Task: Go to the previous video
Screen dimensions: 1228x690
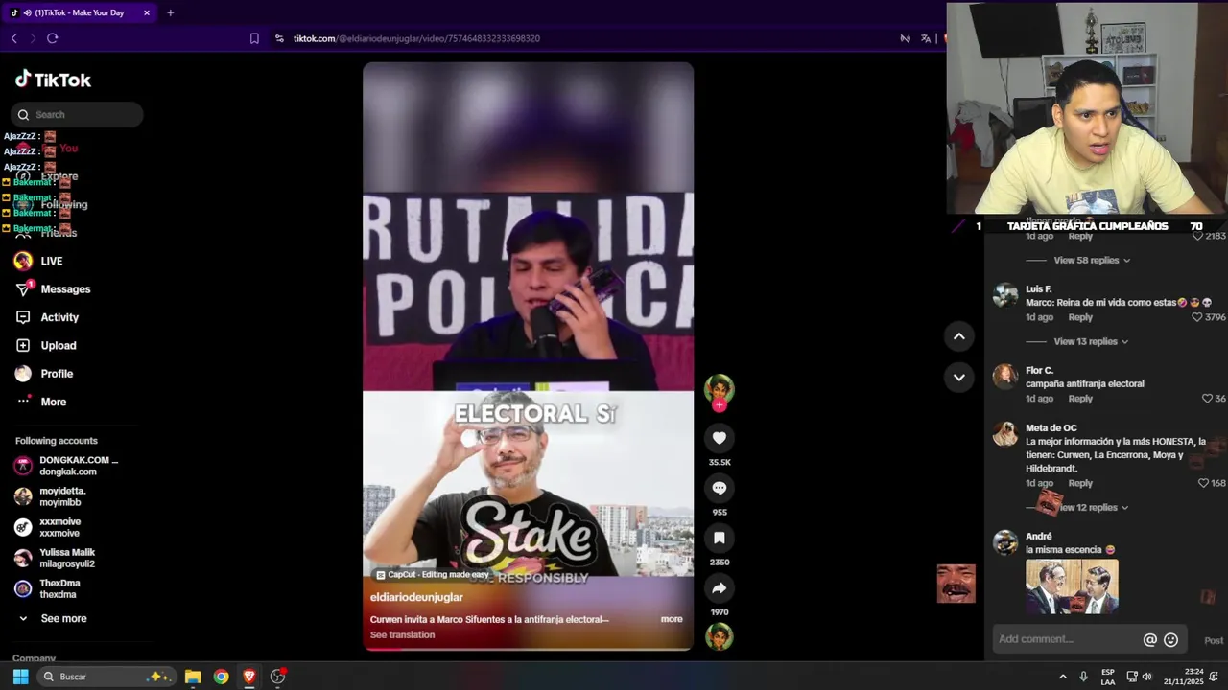Action: coord(958,336)
